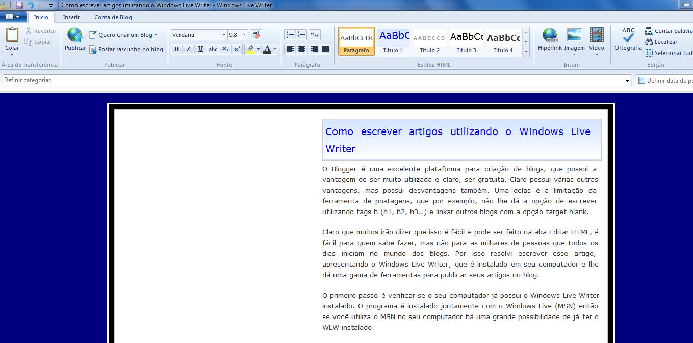Click the post title heading text

point(458,140)
